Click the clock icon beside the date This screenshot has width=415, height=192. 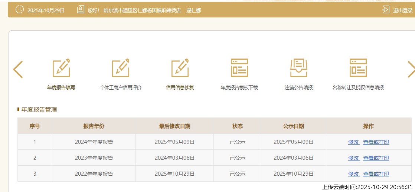(20, 10)
